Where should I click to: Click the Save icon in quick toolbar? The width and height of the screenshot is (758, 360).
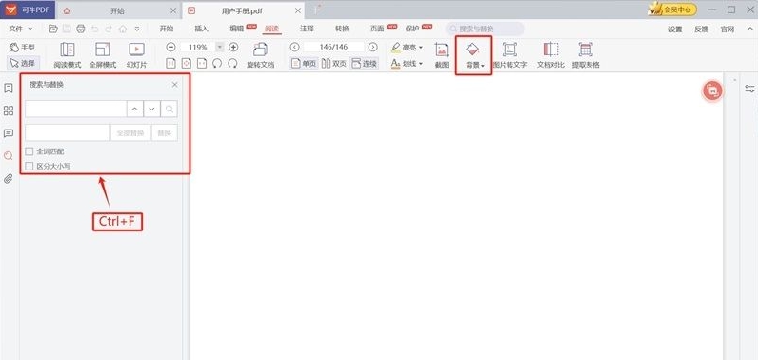[x=67, y=29]
